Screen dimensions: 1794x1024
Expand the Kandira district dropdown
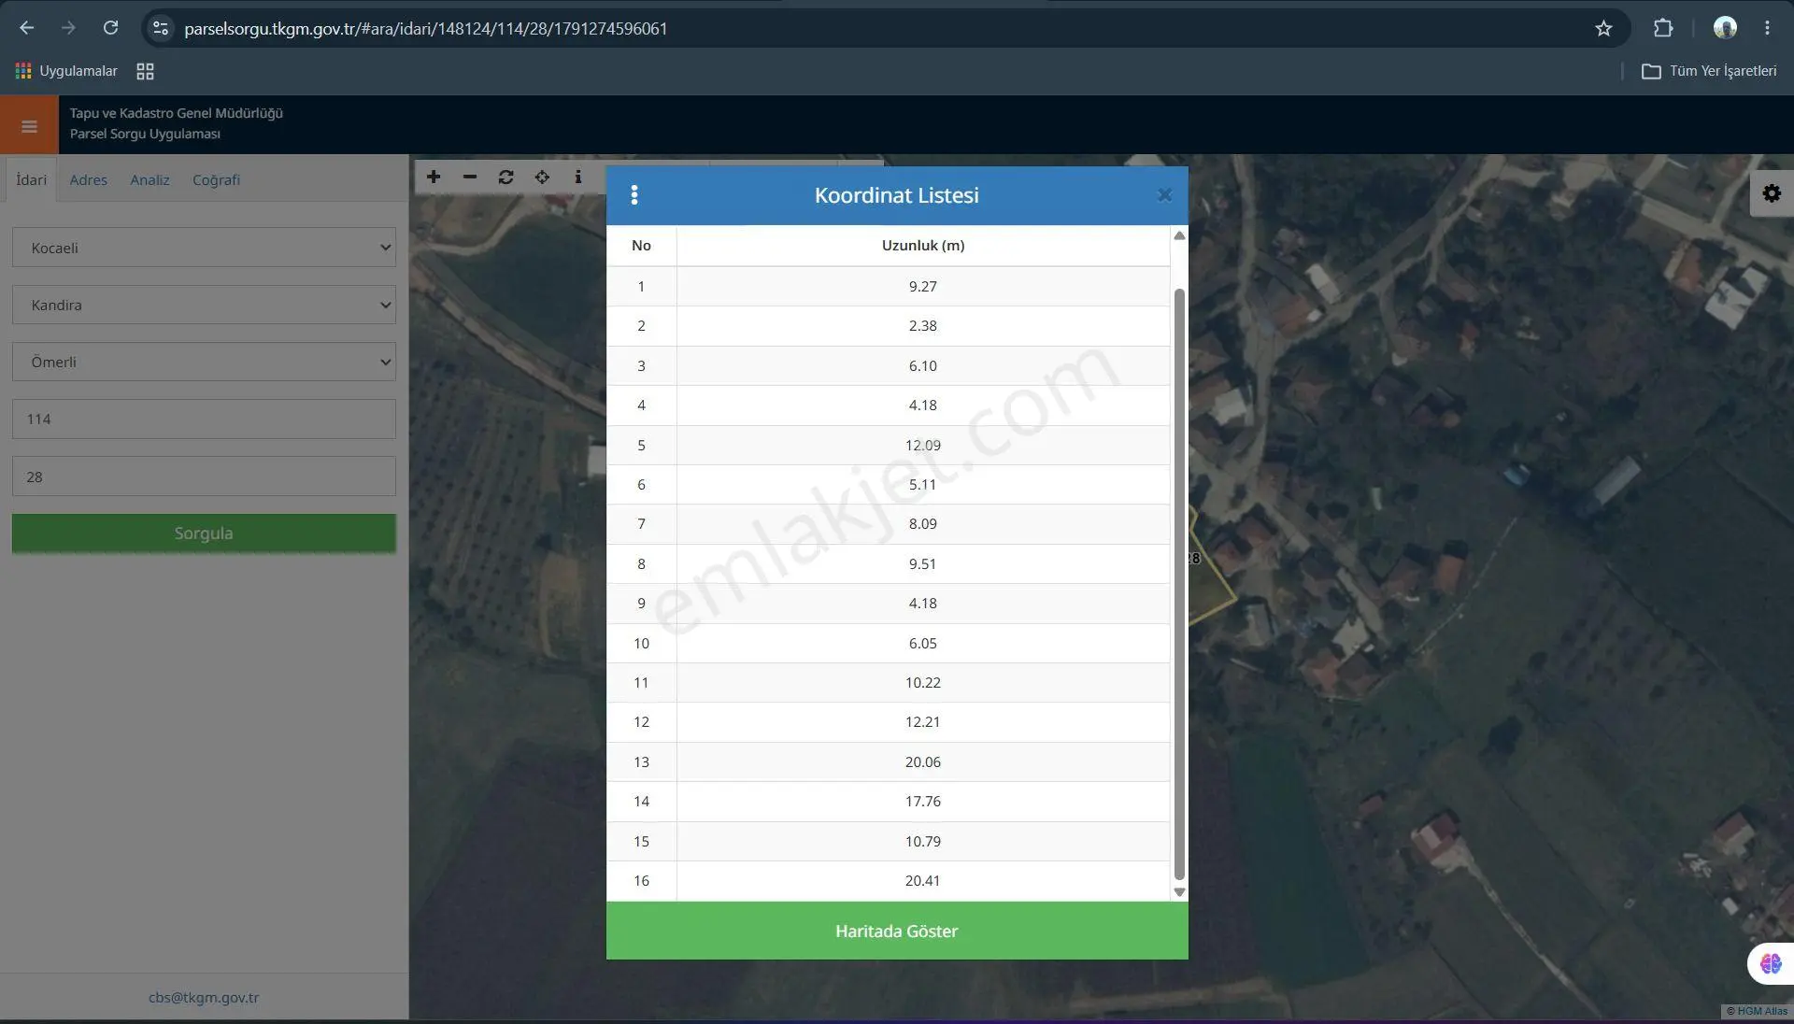[204, 305]
